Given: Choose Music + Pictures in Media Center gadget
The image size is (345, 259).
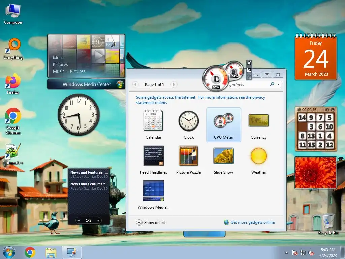Looking at the screenshot, I should click(69, 71).
